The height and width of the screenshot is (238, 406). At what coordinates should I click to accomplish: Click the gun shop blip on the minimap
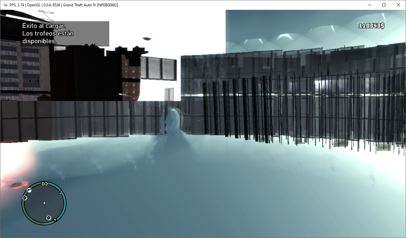[x=29, y=190]
